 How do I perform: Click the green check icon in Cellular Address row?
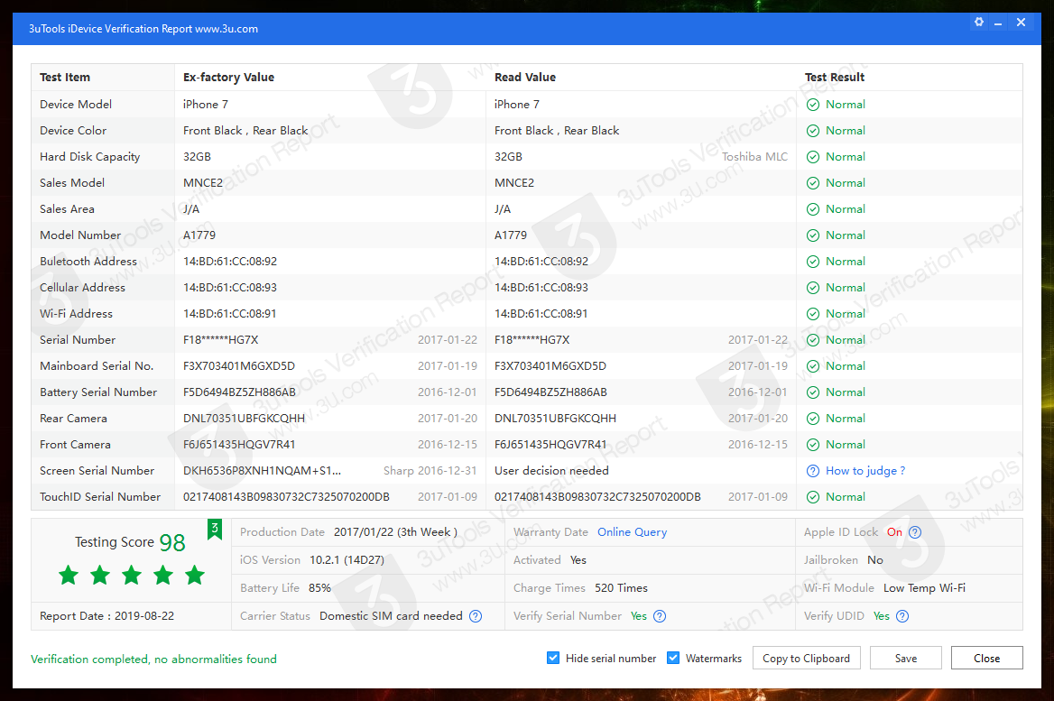(813, 289)
